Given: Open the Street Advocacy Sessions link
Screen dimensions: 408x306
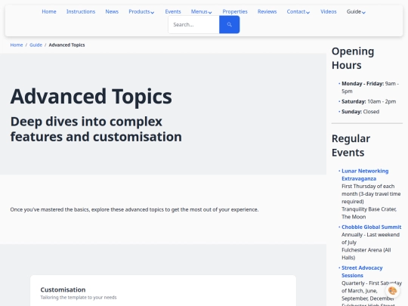Looking at the screenshot, I should point(362,272).
